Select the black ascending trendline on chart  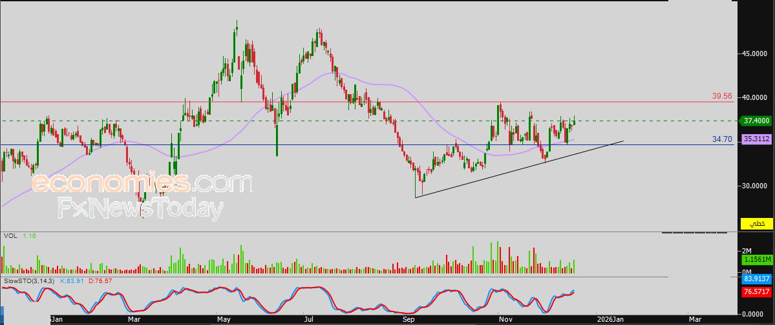click(519, 170)
